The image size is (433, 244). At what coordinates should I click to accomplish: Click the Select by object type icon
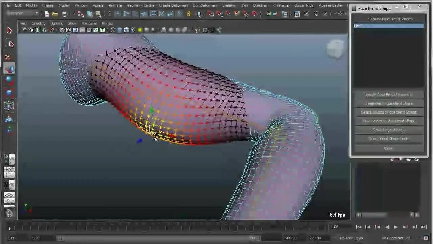point(90,14)
